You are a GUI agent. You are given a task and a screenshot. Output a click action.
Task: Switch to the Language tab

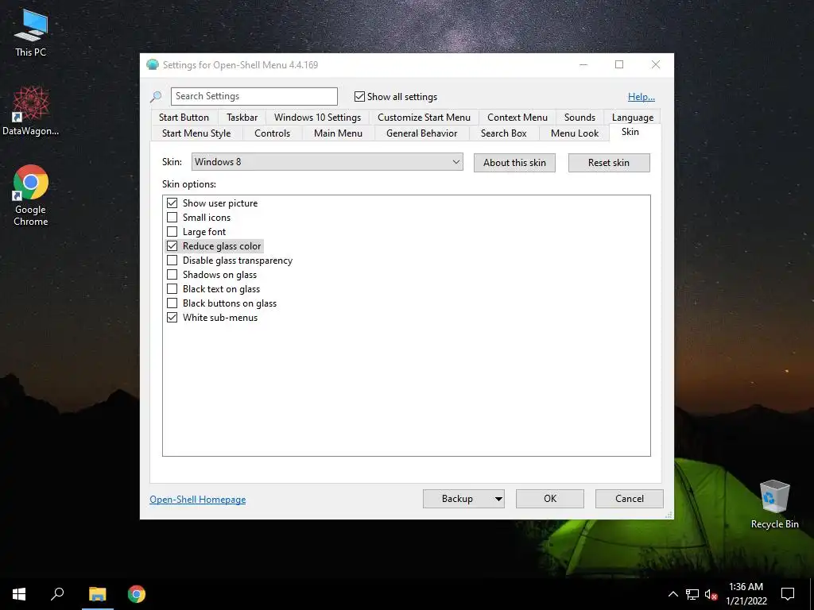click(632, 118)
